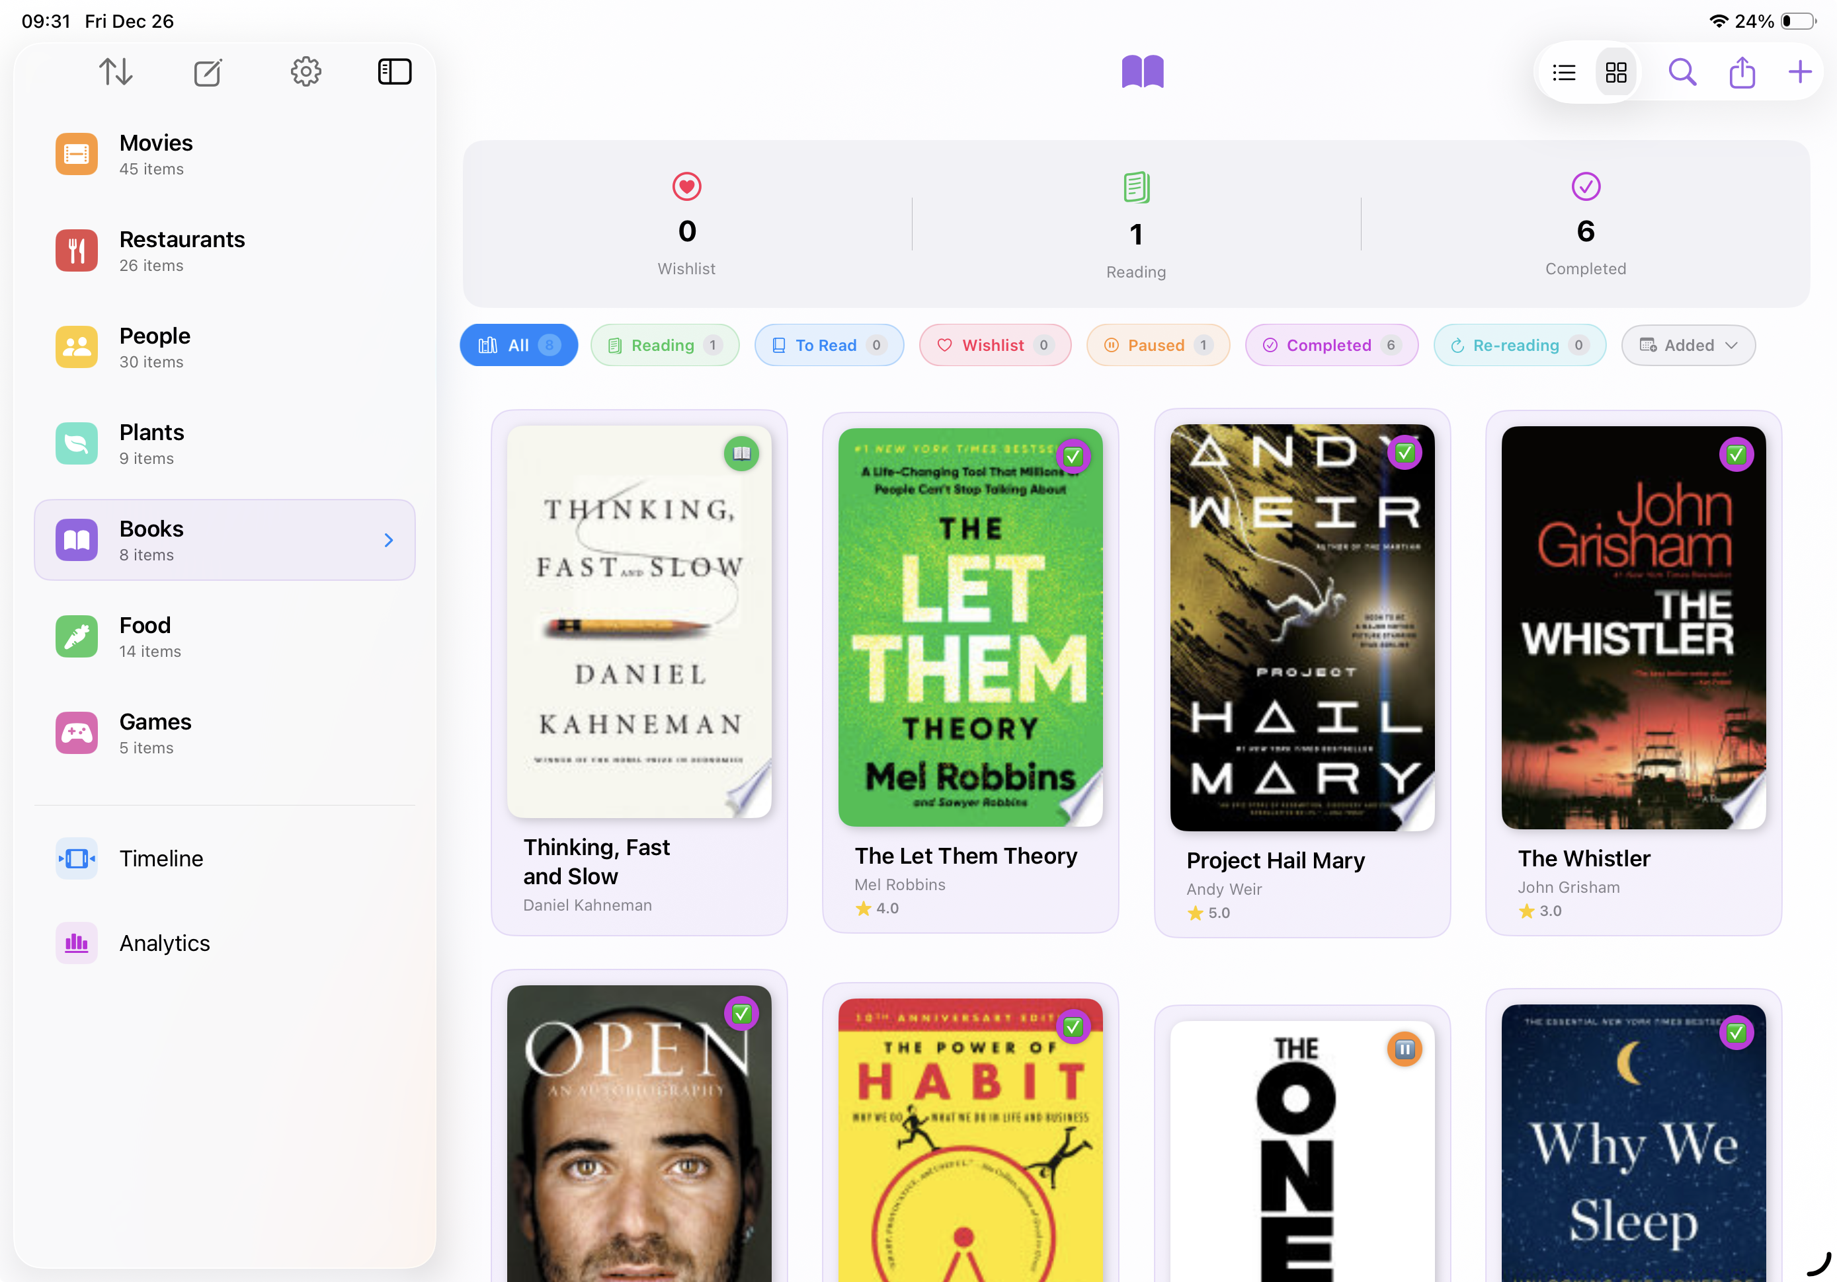Select the Reading filter chip
The image size is (1837, 1282).
tap(664, 345)
